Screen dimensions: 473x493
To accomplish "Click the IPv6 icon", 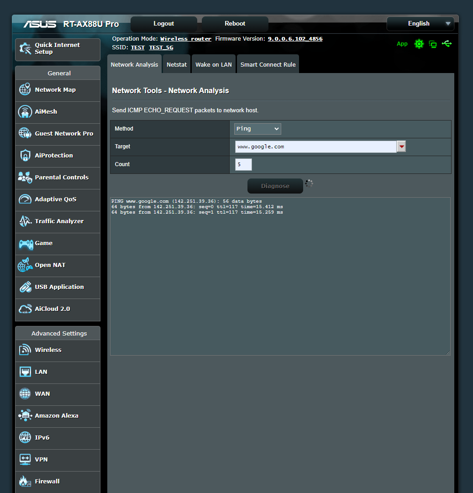I will (25, 437).
